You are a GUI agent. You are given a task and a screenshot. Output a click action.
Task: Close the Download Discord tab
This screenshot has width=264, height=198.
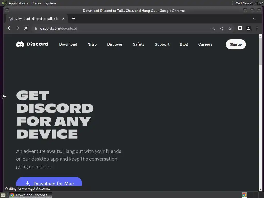[x=63, y=19]
